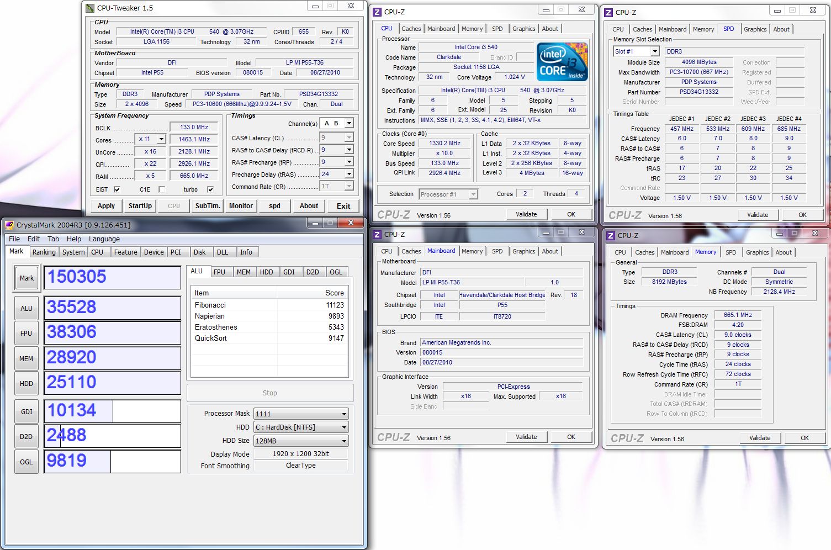Open the Slot #1 dropdown in CPU-Z SPD
Screen dimensions: 831x550
click(x=655, y=51)
